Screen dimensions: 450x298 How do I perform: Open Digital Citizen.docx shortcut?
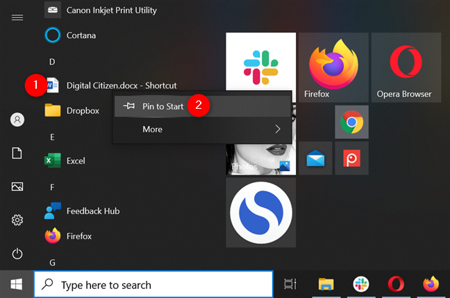pos(111,85)
